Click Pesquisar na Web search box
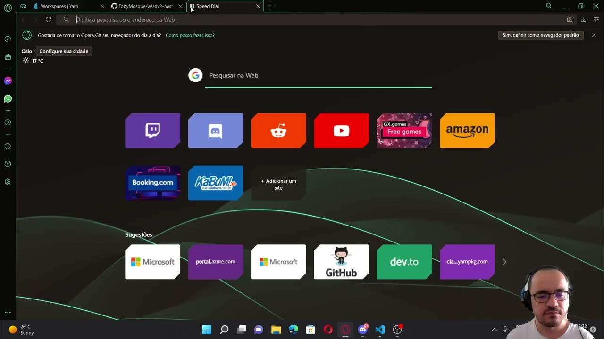The height and width of the screenshot is (339, 604). point(319,75)
